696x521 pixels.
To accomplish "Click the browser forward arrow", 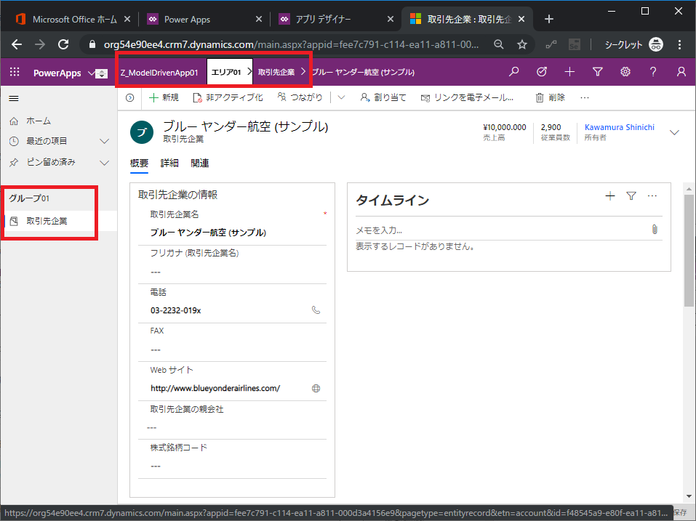I will (40, 44).
